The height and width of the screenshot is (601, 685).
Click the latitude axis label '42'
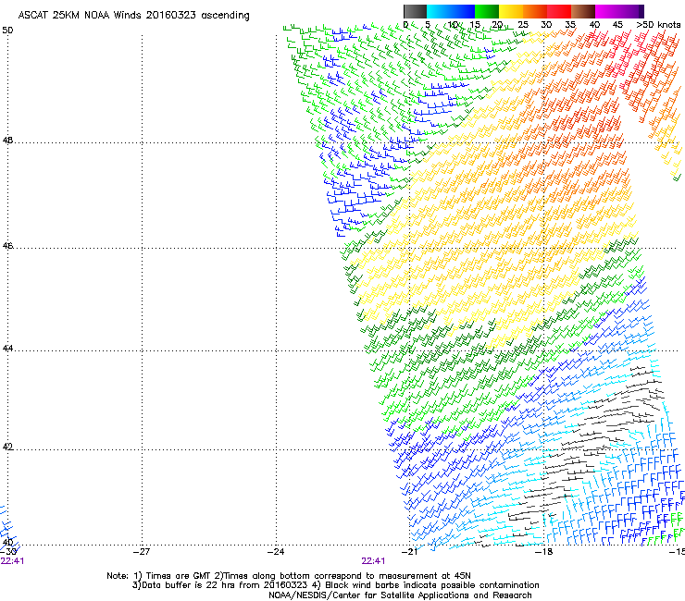(x=7, y=448)
